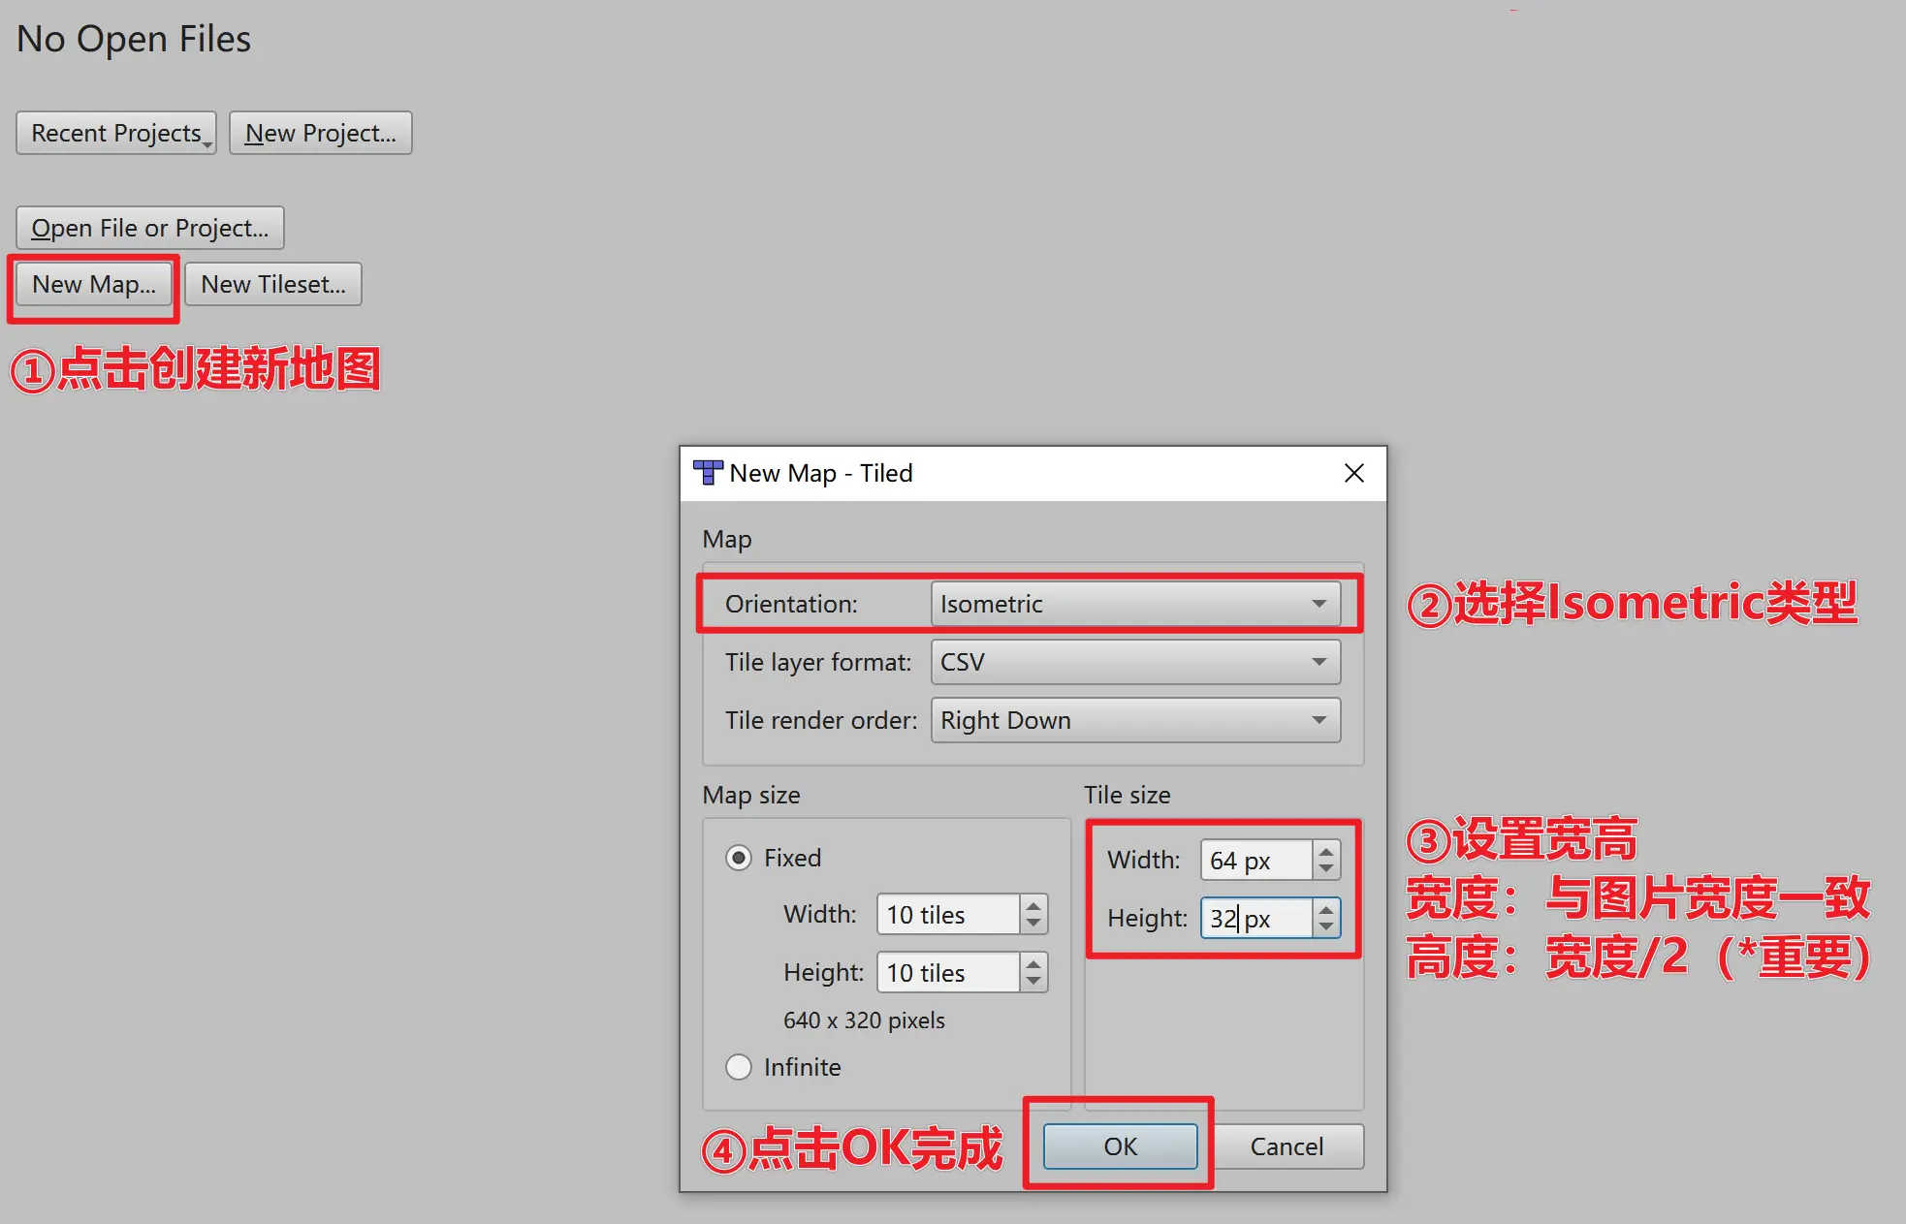This screenshot has width=1906, height=1224.
Task: Select the Fixed map size option
Action: click(739, 858)
